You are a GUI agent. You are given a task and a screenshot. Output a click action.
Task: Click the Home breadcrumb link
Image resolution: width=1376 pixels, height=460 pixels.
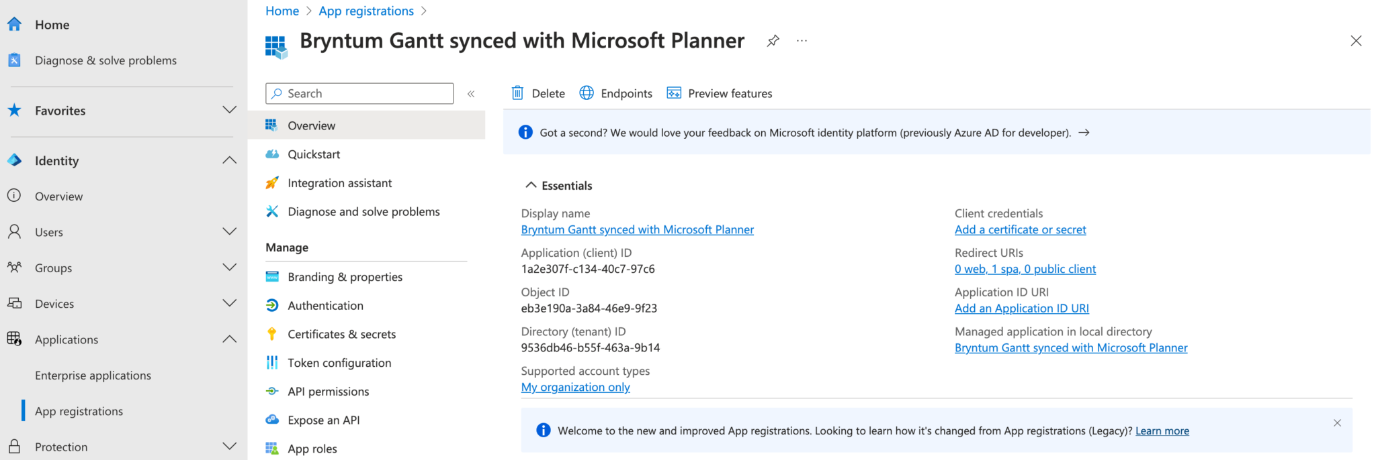click(x=282, y=11)
